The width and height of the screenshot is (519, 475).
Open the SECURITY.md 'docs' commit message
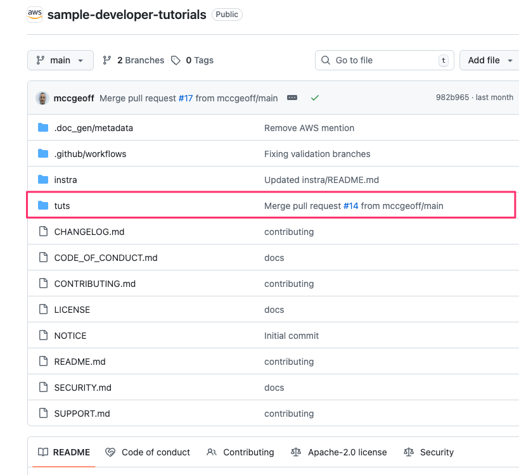(x=274, y=388)
